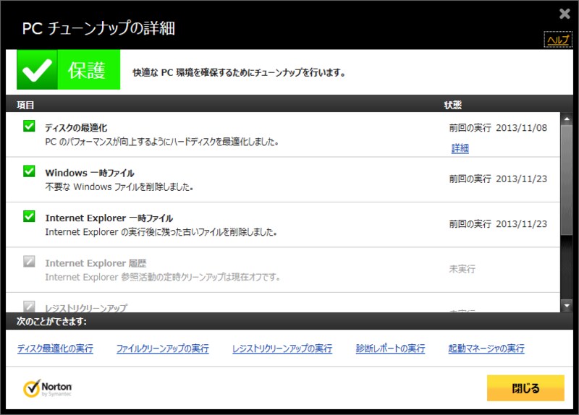Click the green 保護 status checkmark icon
This screenshot has width=579, height=415.
(x=37, y=69)
